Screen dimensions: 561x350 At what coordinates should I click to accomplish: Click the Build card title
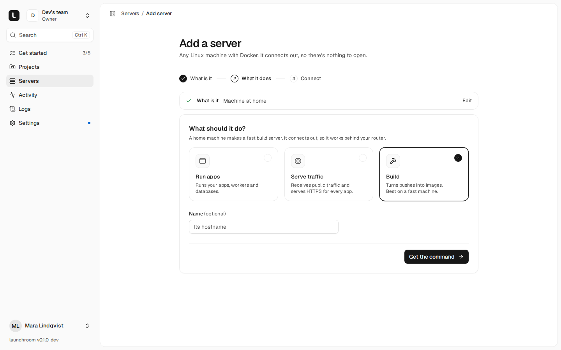[393, 177]
